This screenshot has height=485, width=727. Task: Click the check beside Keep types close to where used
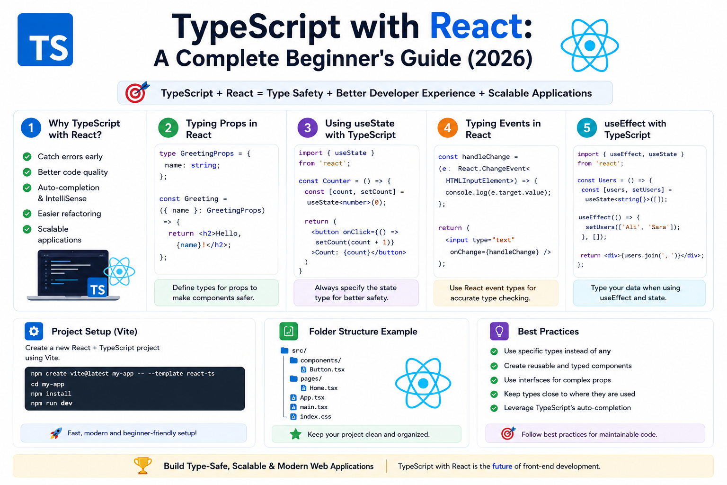[494, 394]
